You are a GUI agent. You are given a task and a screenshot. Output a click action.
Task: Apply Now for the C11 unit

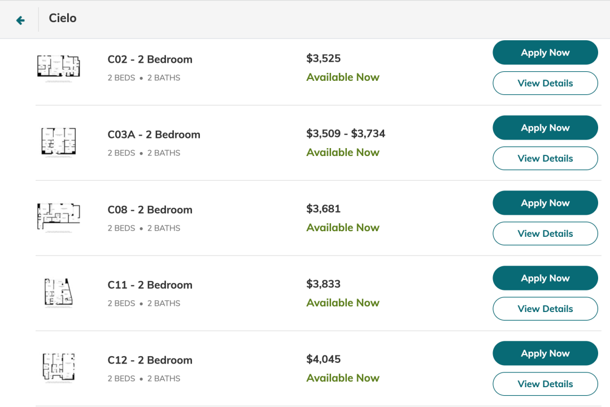coord(545,278)
